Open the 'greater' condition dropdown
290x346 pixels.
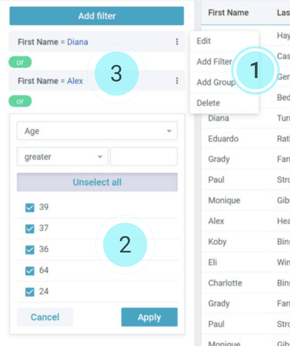[63, 157]
